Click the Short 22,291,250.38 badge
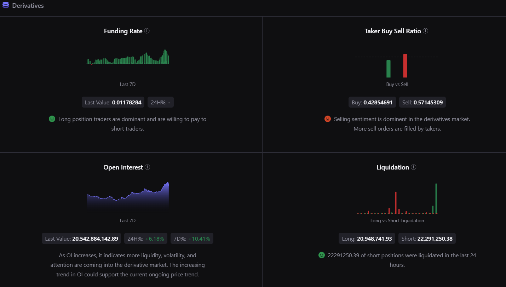This screenshot has width=506, height=287. click(x=427, y=239)
